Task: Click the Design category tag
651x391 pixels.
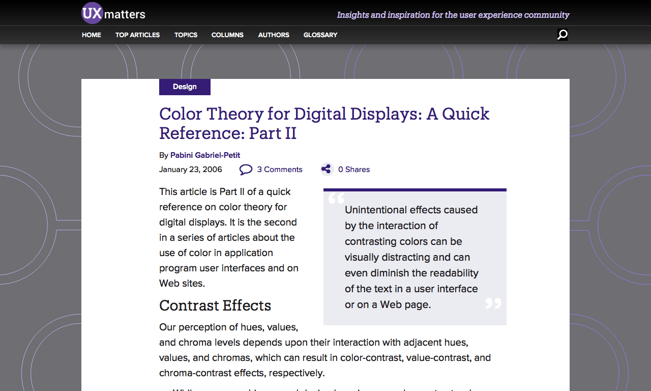Action: 185,87
